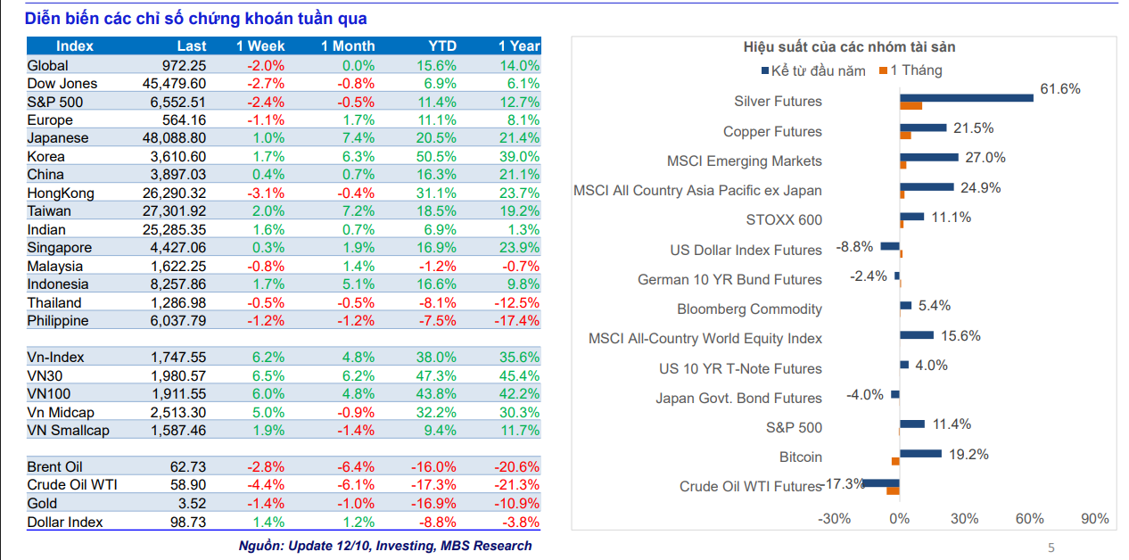Click the page number 5
The width and height of the screenshot is (1129, 560).
(1051, 548)
